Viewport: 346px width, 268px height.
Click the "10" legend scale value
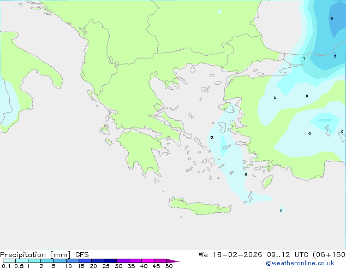[68, 266]
